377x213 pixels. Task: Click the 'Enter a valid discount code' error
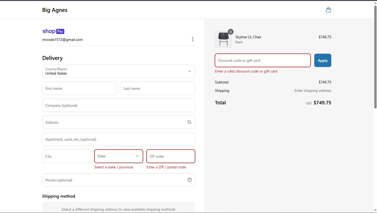246,71
